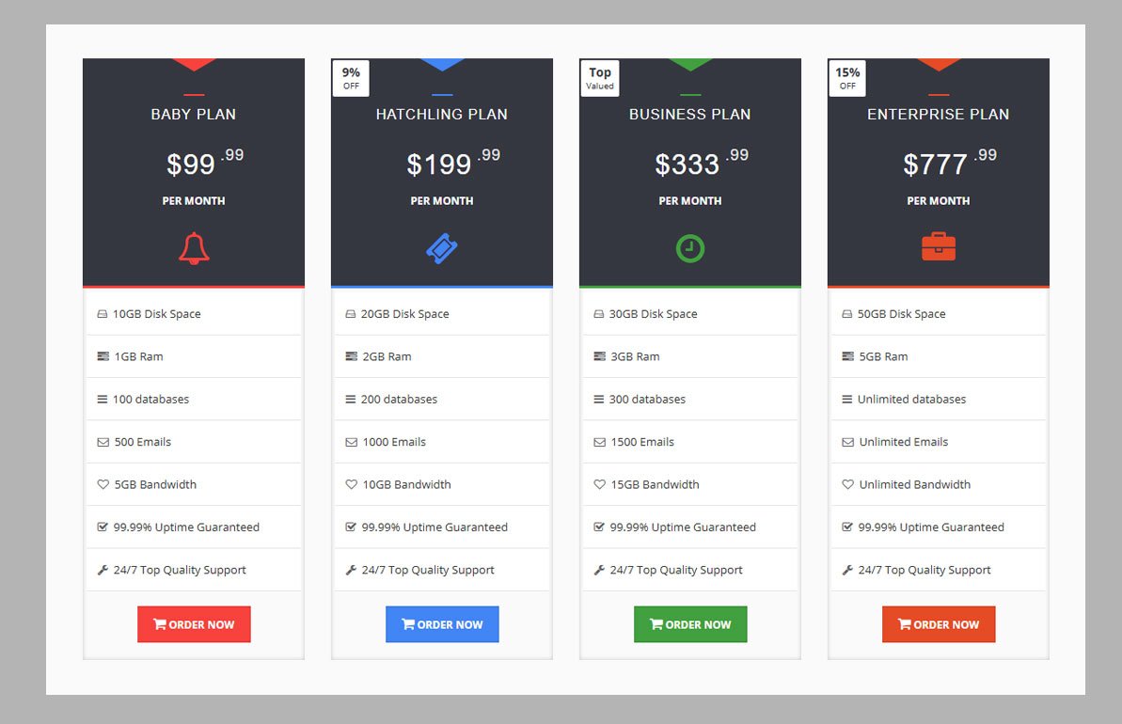The image size is (1122, 724).
Task: Click Order Now under Enterprise Plan
Action: 938,623
